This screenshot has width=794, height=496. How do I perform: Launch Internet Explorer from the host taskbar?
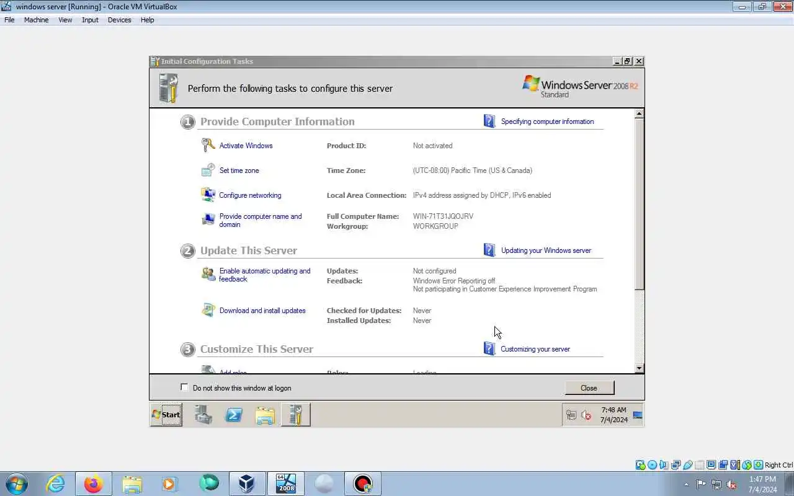[x=56, y=484]
